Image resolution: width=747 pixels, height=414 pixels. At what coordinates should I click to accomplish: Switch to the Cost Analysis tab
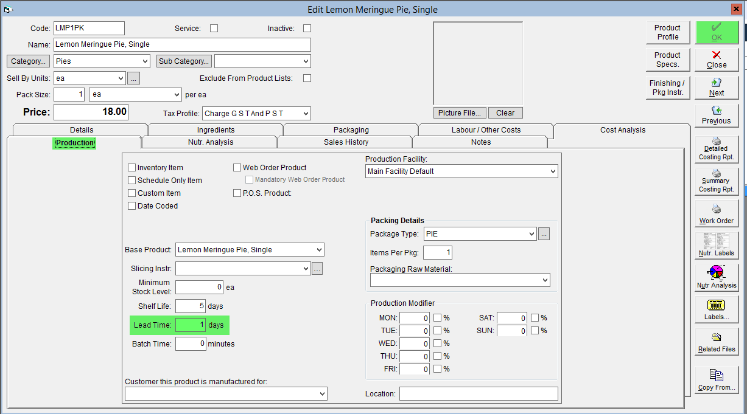pyautogui.click(x=622, y=129)
